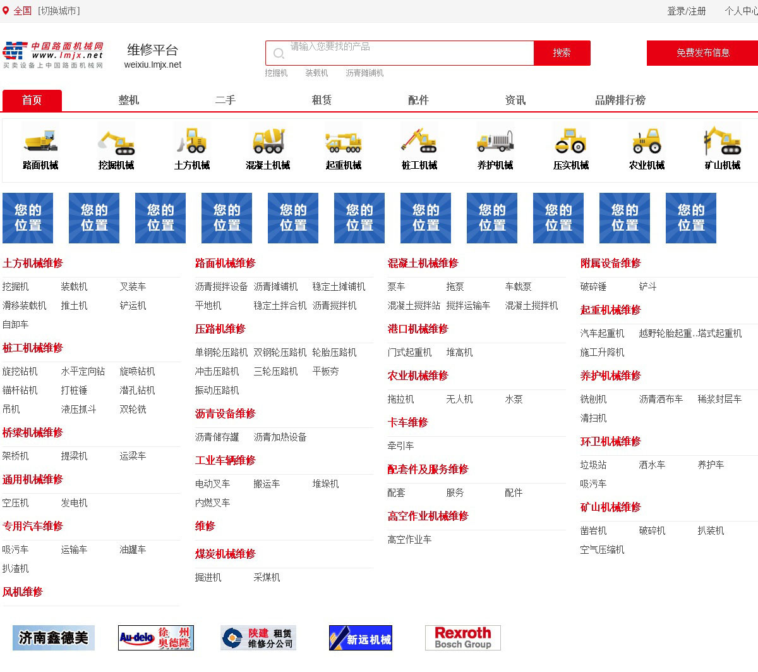Click the 铣刨机 link

click(594, 400)
